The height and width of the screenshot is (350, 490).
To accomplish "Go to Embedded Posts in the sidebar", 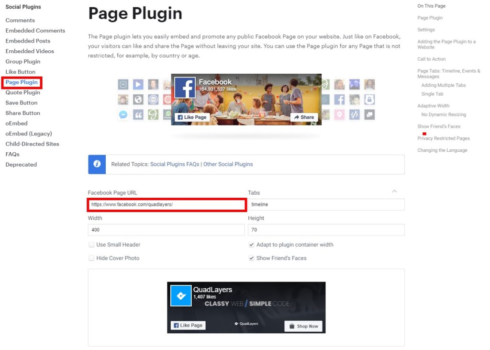I will (28, 41).
